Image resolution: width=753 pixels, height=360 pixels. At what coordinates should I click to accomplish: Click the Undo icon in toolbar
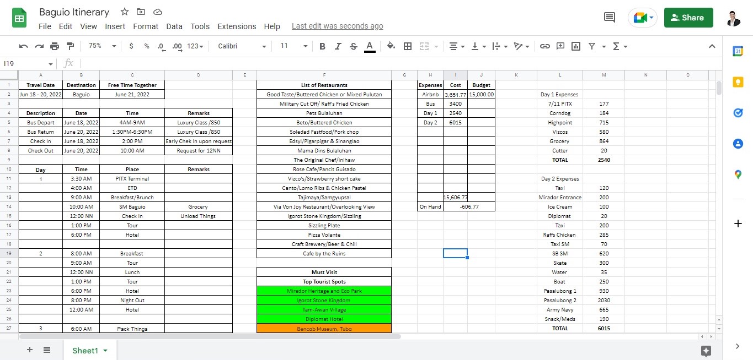click(x=23, y=46)
